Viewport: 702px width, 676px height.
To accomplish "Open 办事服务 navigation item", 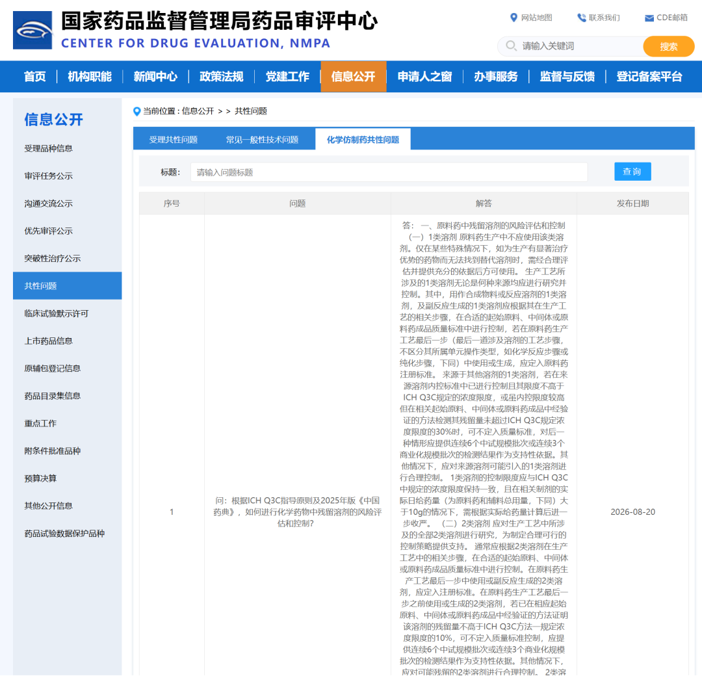I will (495, 77).
